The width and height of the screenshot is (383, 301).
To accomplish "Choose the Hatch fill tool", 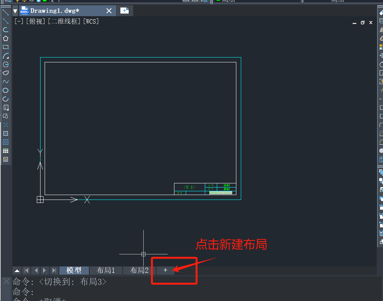I will pos(6,133).
